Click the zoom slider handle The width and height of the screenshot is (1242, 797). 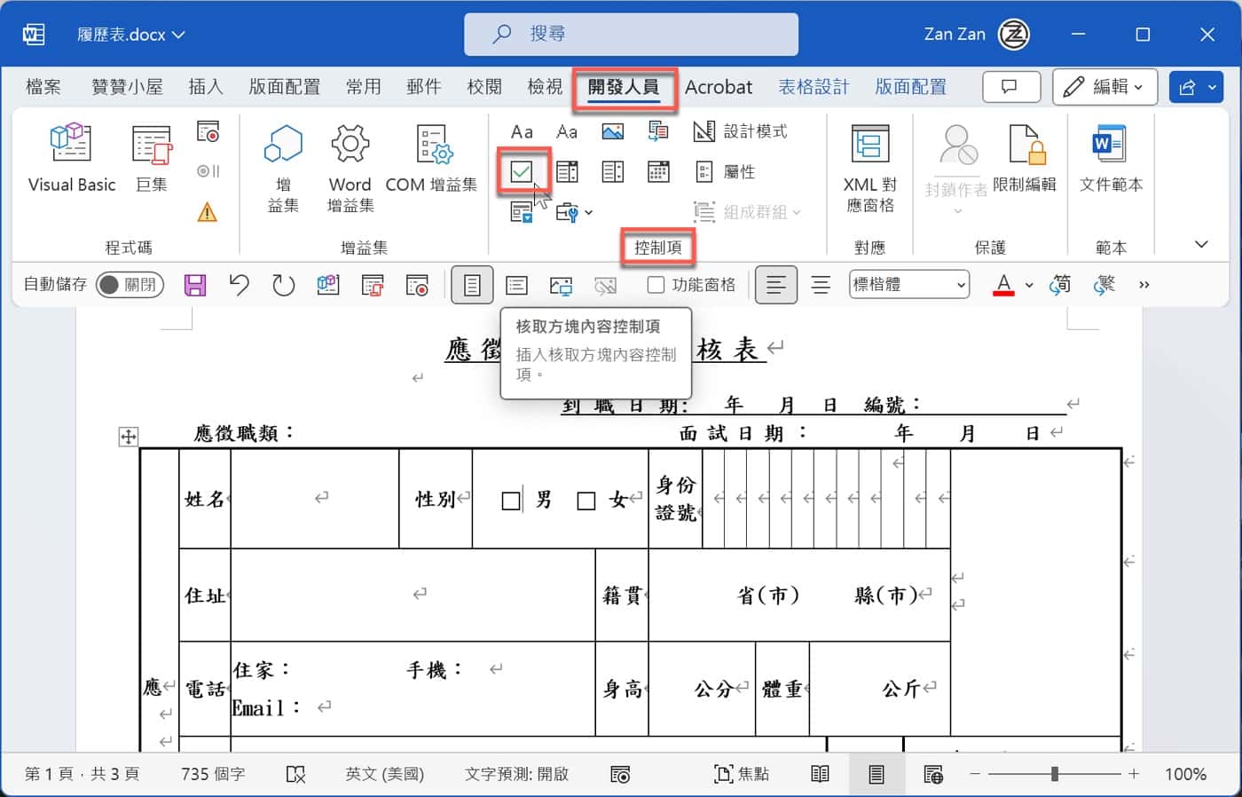(x=1055, y=774)
